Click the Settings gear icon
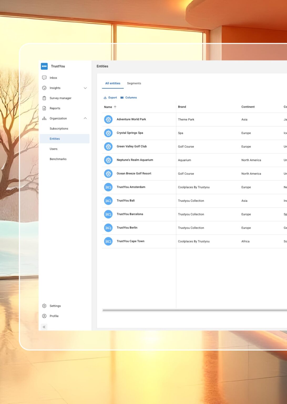287x404 pixels. (44, 306)
